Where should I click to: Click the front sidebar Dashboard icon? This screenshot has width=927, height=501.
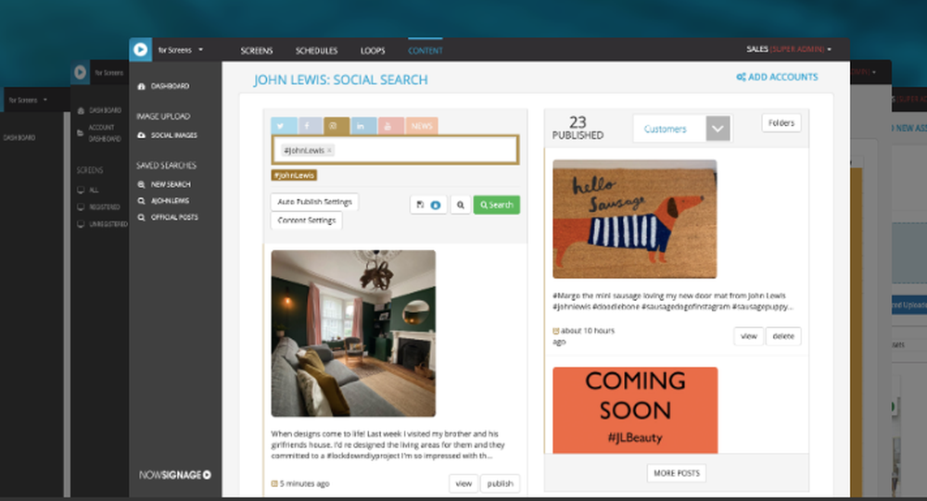[141, 86]
